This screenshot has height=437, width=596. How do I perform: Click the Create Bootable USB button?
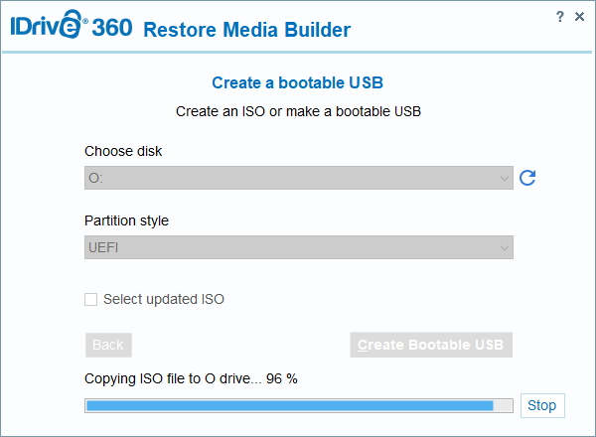[x=431, y=345]
